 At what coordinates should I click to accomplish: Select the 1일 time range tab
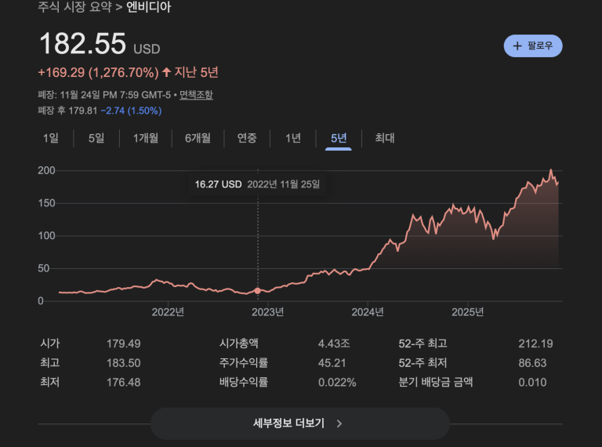coord(51,138)
